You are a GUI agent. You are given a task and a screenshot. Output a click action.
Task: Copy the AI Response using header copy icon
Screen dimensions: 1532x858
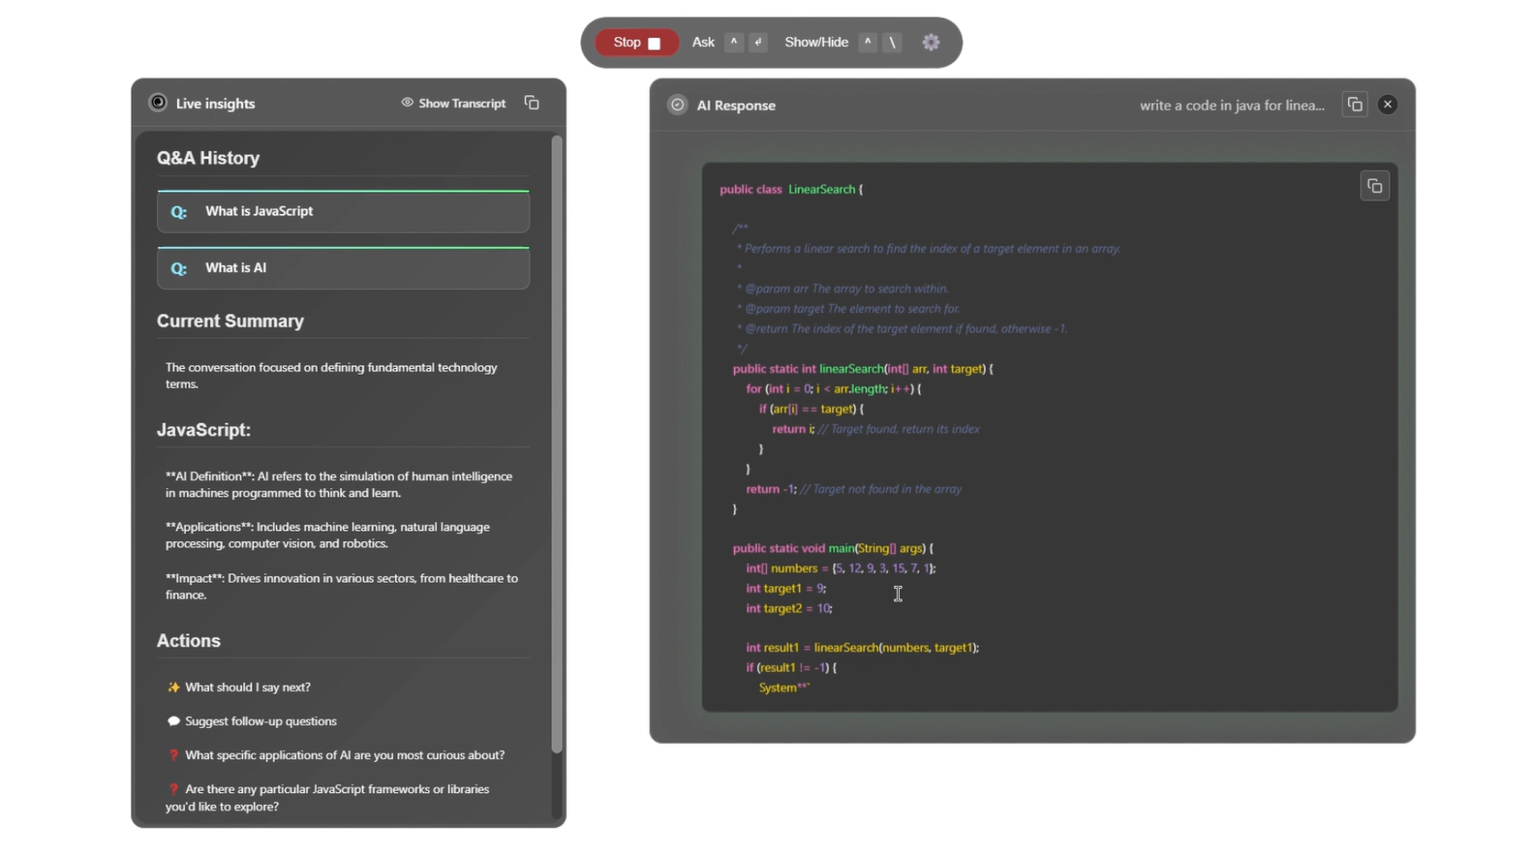[1355, 105]
